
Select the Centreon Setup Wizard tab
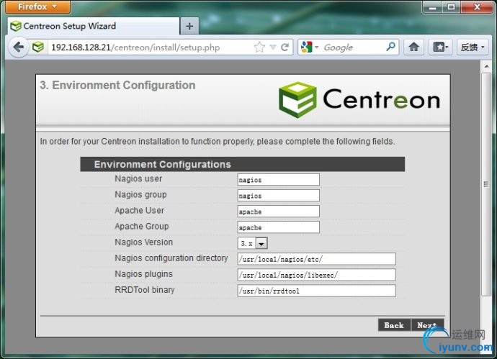point(94,26)
